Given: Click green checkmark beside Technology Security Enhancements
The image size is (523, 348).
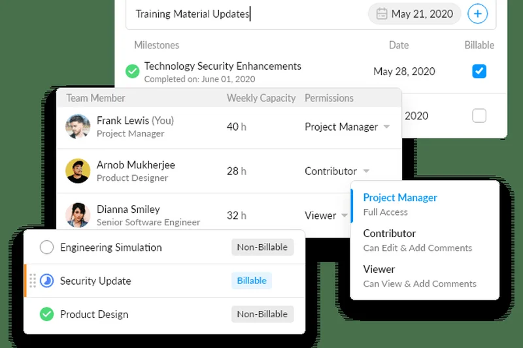Looking at the screenshot, I should click(x=133, y=71).
